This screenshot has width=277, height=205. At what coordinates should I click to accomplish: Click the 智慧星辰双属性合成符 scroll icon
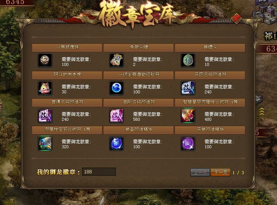pyautogui.click(x=188, y=115)
